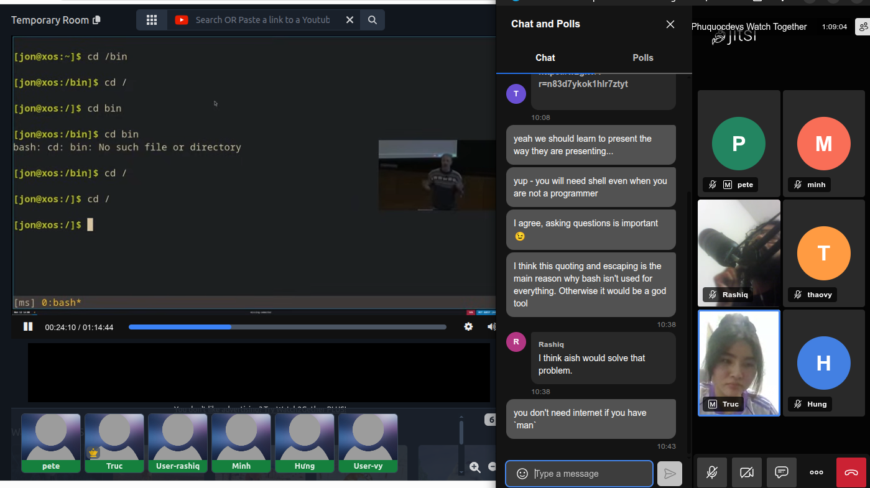Screen dimensions: 870x488
Task: Turn on the camera in Jitsi
Action: pyautogui.click(x=747, y=472)
